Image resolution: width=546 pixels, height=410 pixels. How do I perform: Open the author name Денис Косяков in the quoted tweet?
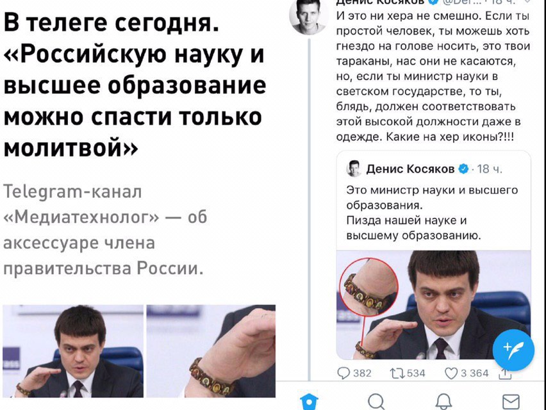[x=410, y=168]
